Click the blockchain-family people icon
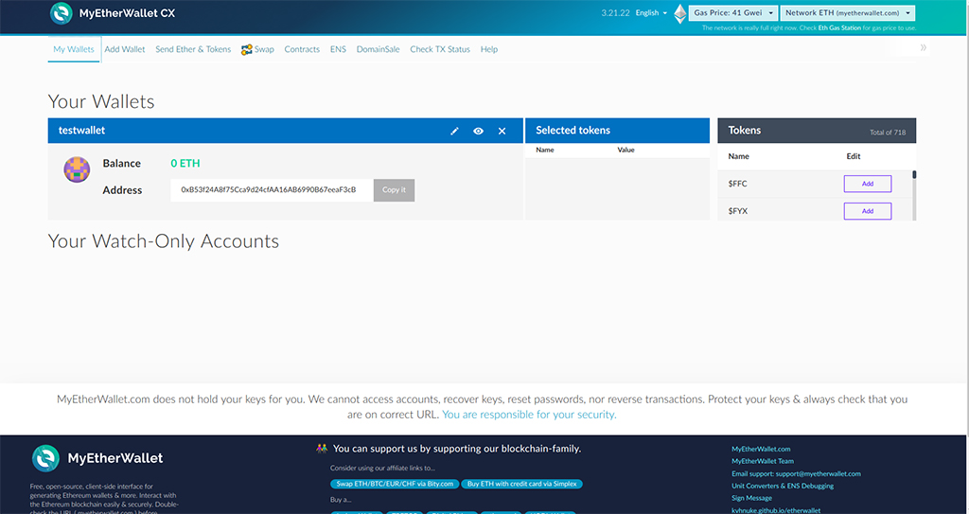969x514 pixels. pos(322,449)
